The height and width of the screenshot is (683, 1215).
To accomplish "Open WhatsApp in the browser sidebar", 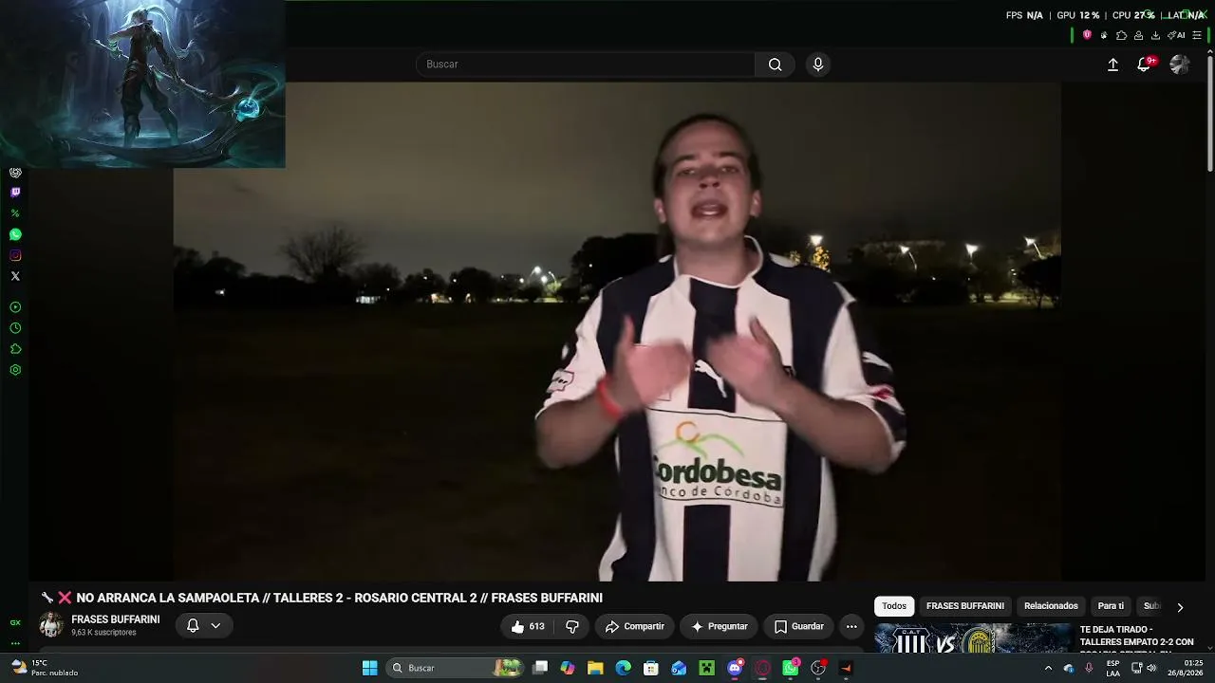I will point(15,234).
